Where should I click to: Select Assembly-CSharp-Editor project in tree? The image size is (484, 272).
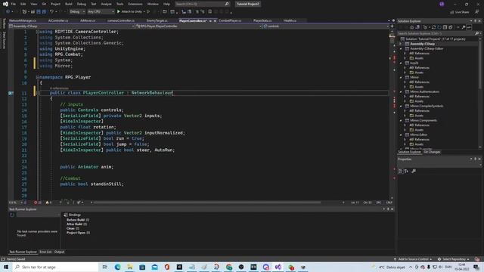pos(427,48)
